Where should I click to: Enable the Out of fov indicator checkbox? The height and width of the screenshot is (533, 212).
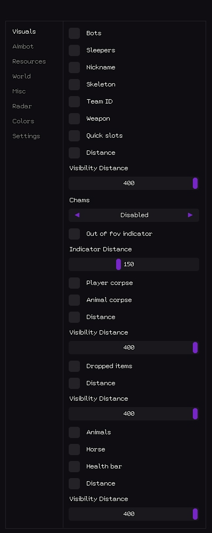[x=74, y=234]
